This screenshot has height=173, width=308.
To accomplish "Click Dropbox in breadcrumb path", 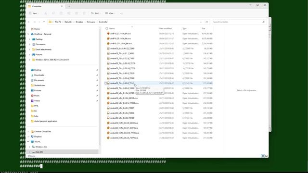I will [x=79, y=22].
